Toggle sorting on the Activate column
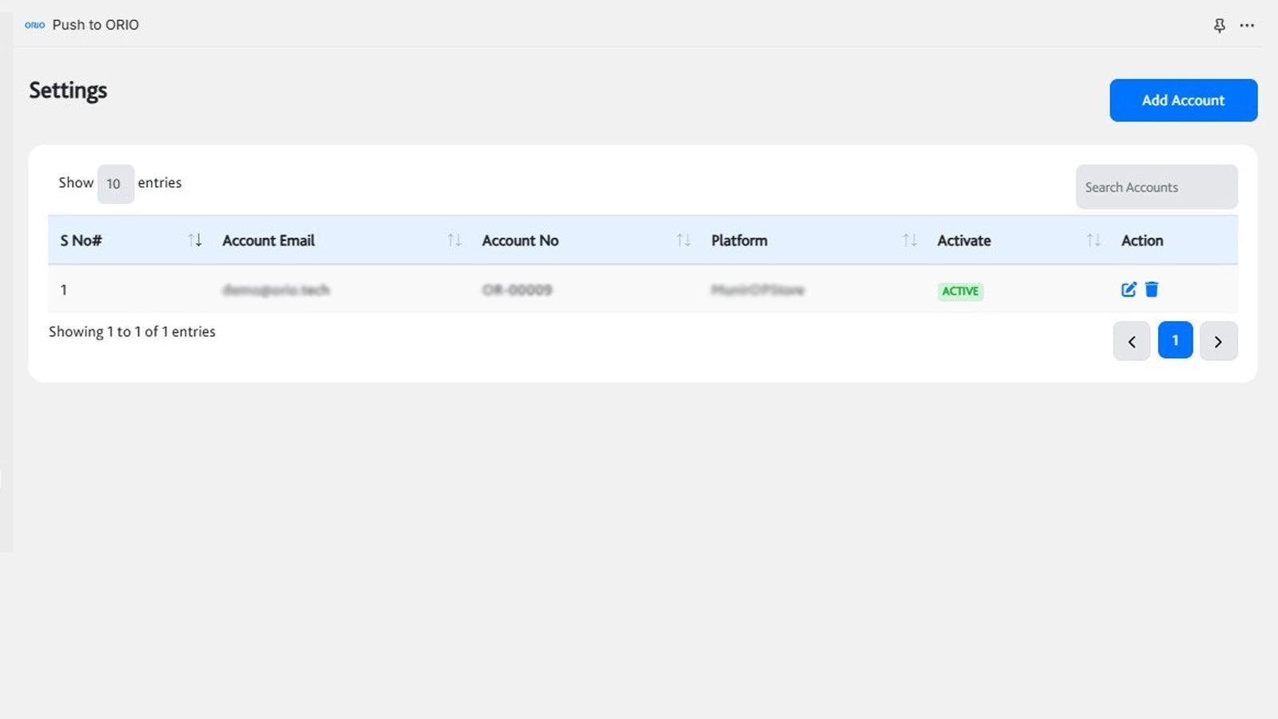Image resolution: width=1278 pixels, height=719 pixels. (1093, 240)
